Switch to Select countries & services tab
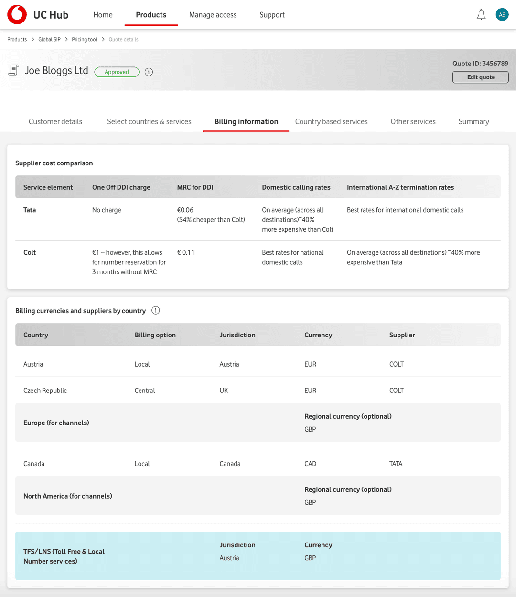The image size is (516, 597). 149,121
